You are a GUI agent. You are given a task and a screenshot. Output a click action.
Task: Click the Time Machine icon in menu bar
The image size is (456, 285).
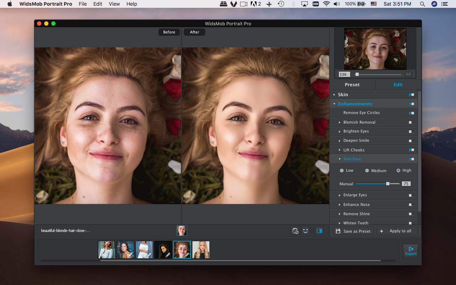tap(281, 4)
